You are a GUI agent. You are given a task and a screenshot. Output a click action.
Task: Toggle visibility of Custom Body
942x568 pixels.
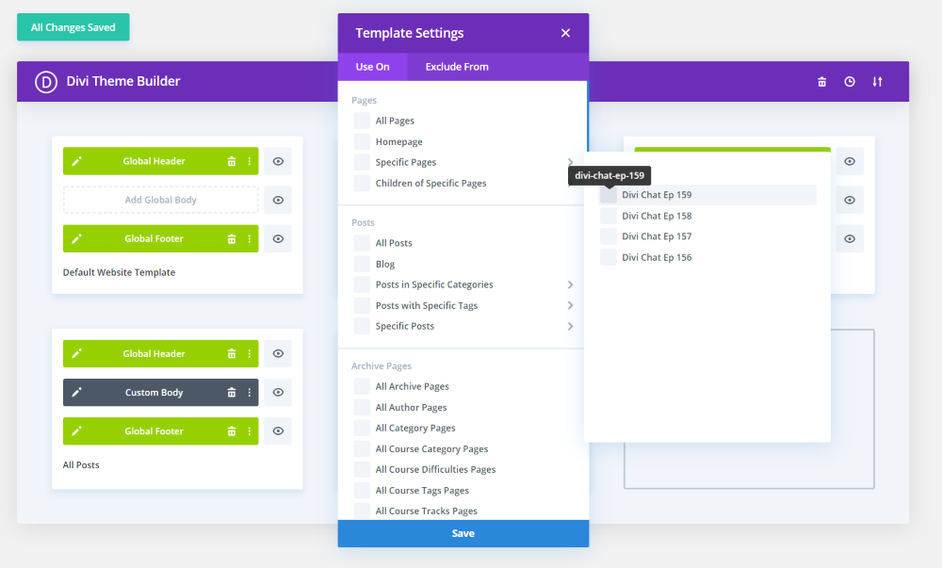pyautogui.click(x=278, y=392)
